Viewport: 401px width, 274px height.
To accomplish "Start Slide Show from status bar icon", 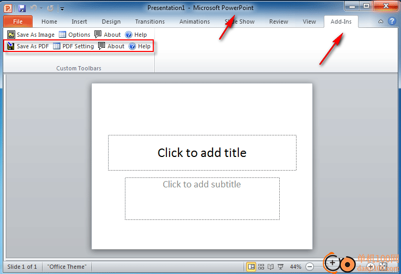I will pyautogui.click(x=281, y=267).
